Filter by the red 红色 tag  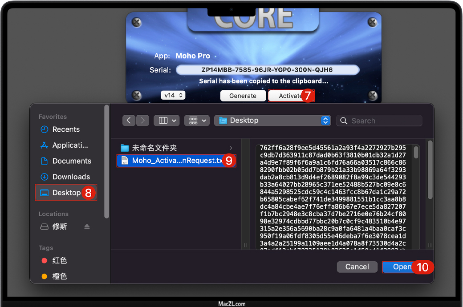click(59, 261)
